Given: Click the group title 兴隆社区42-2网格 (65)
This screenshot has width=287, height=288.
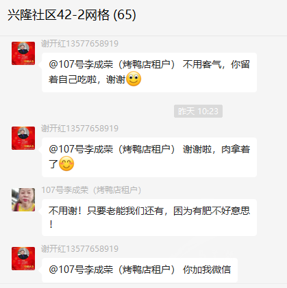Looking at the screenshot, I should [72, 15].
